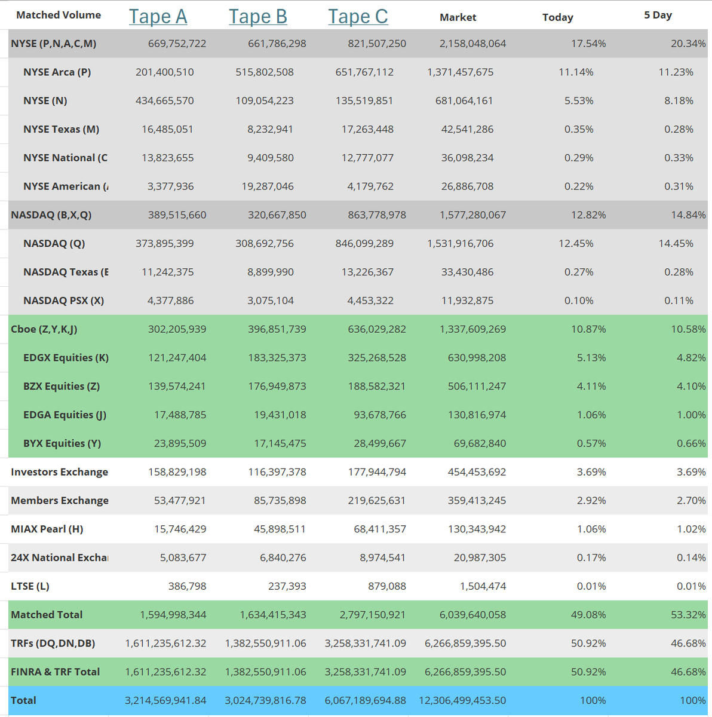The height and width of the screenshot is (717, 712).
Task: Click NYSE Arca 5 Day percentage 11.23%
Action: pos(676,72)
